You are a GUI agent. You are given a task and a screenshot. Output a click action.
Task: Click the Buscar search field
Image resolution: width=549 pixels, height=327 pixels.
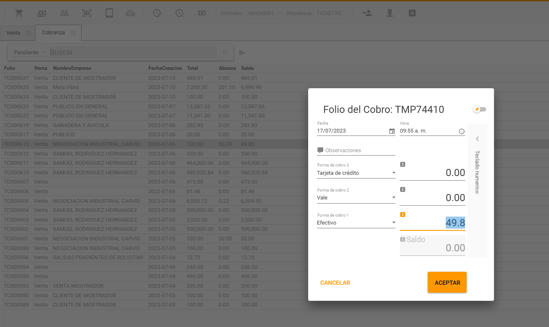coord(133,52)
